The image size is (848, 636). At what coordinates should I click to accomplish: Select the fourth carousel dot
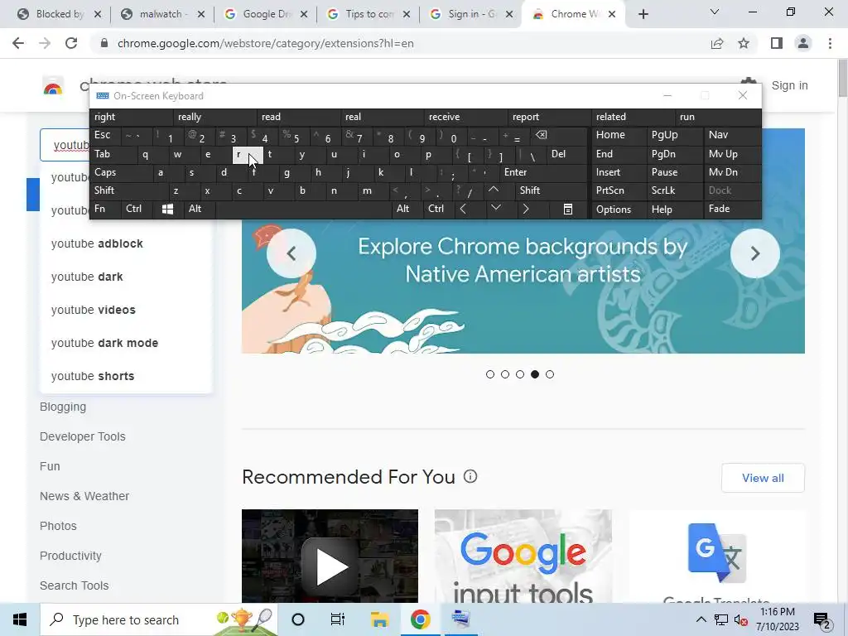(535, 374)
